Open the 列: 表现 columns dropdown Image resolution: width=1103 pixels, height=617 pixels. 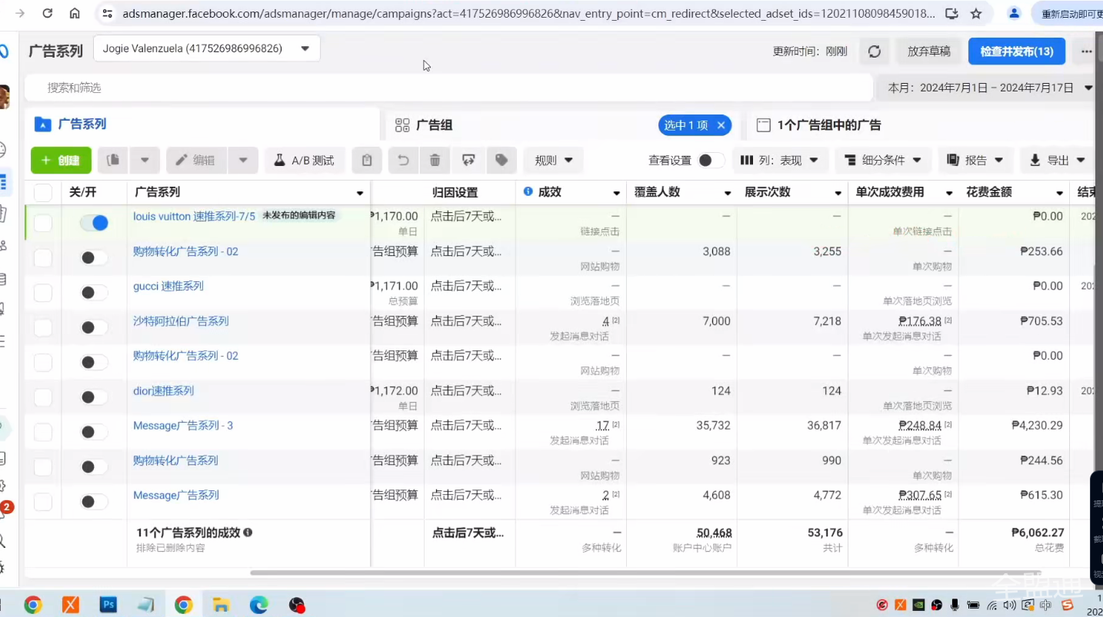[780, 161]
